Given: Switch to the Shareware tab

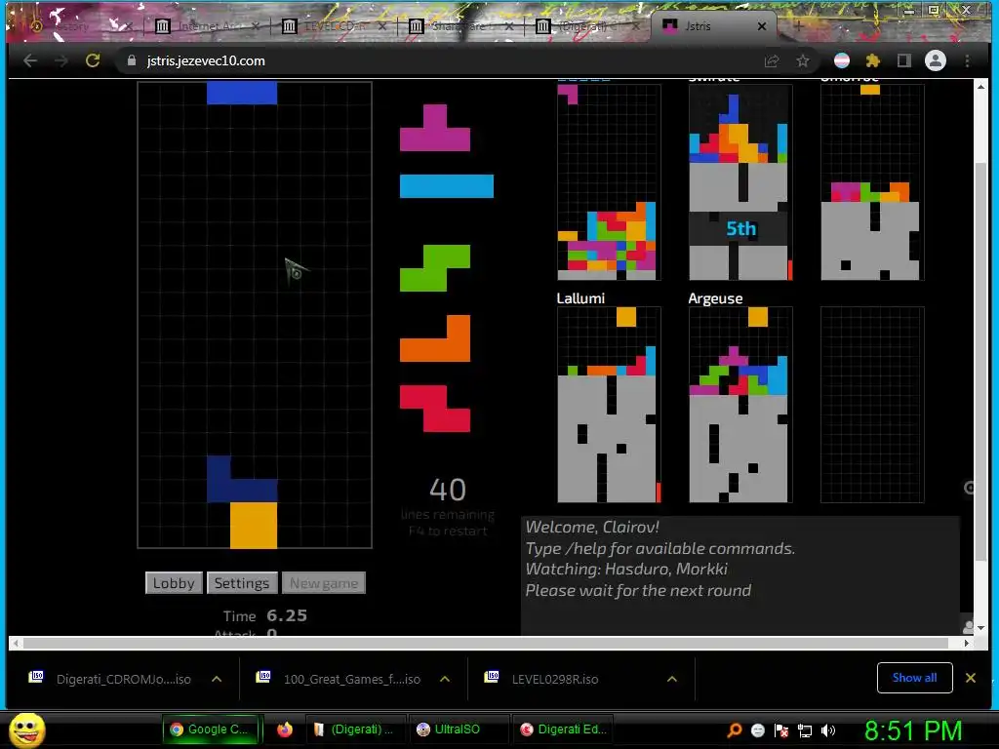Looking at the screenshot, I should 460,26.
